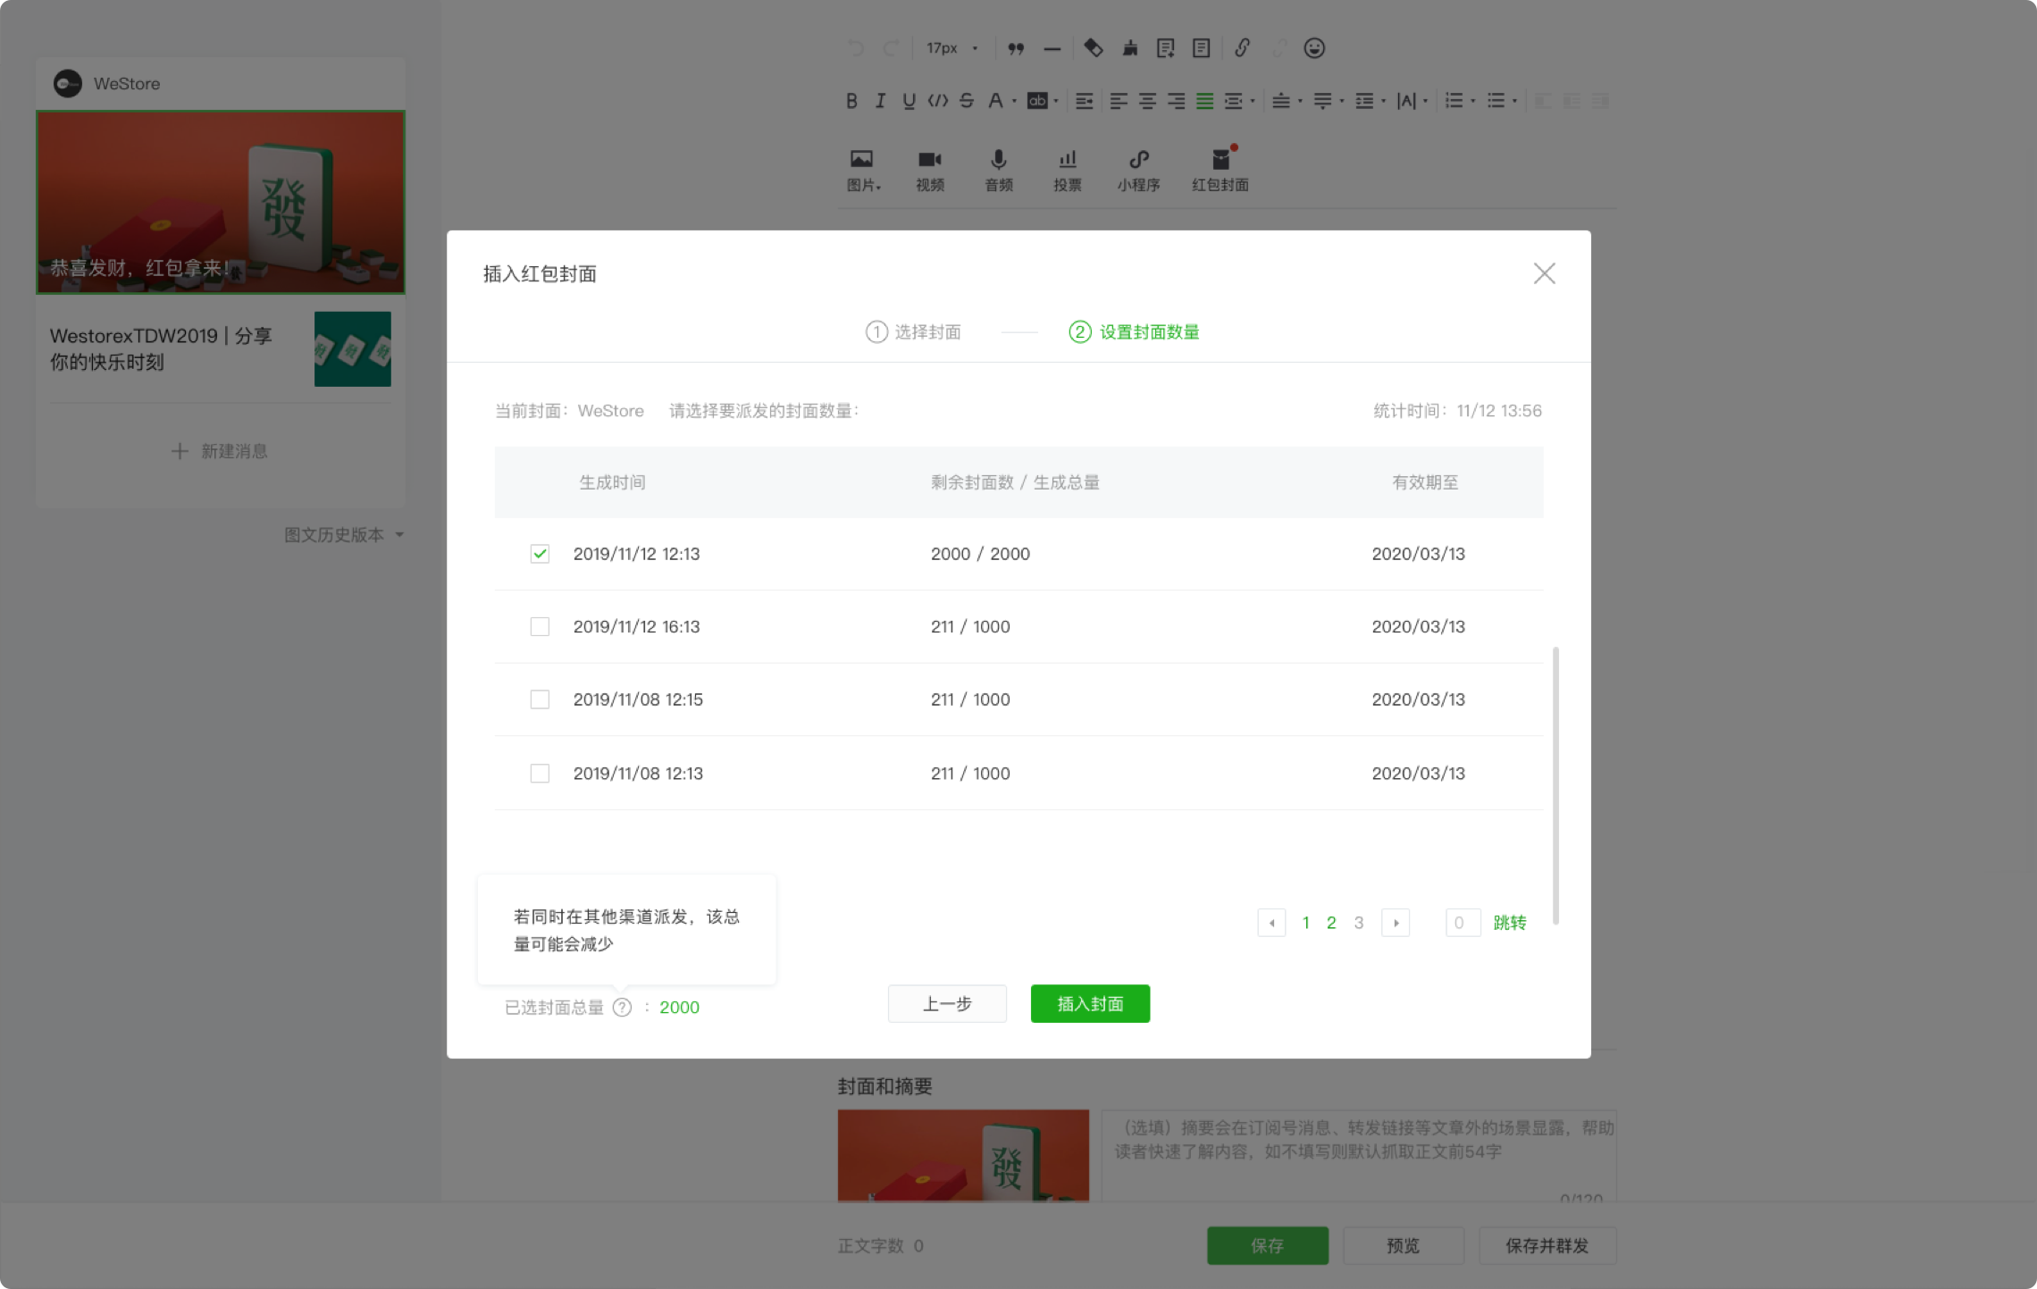Viewport: 2037px width, 1289px height.
Task: Open the emoji picker
Action: pyautogui.click(x=1314, y=48)
